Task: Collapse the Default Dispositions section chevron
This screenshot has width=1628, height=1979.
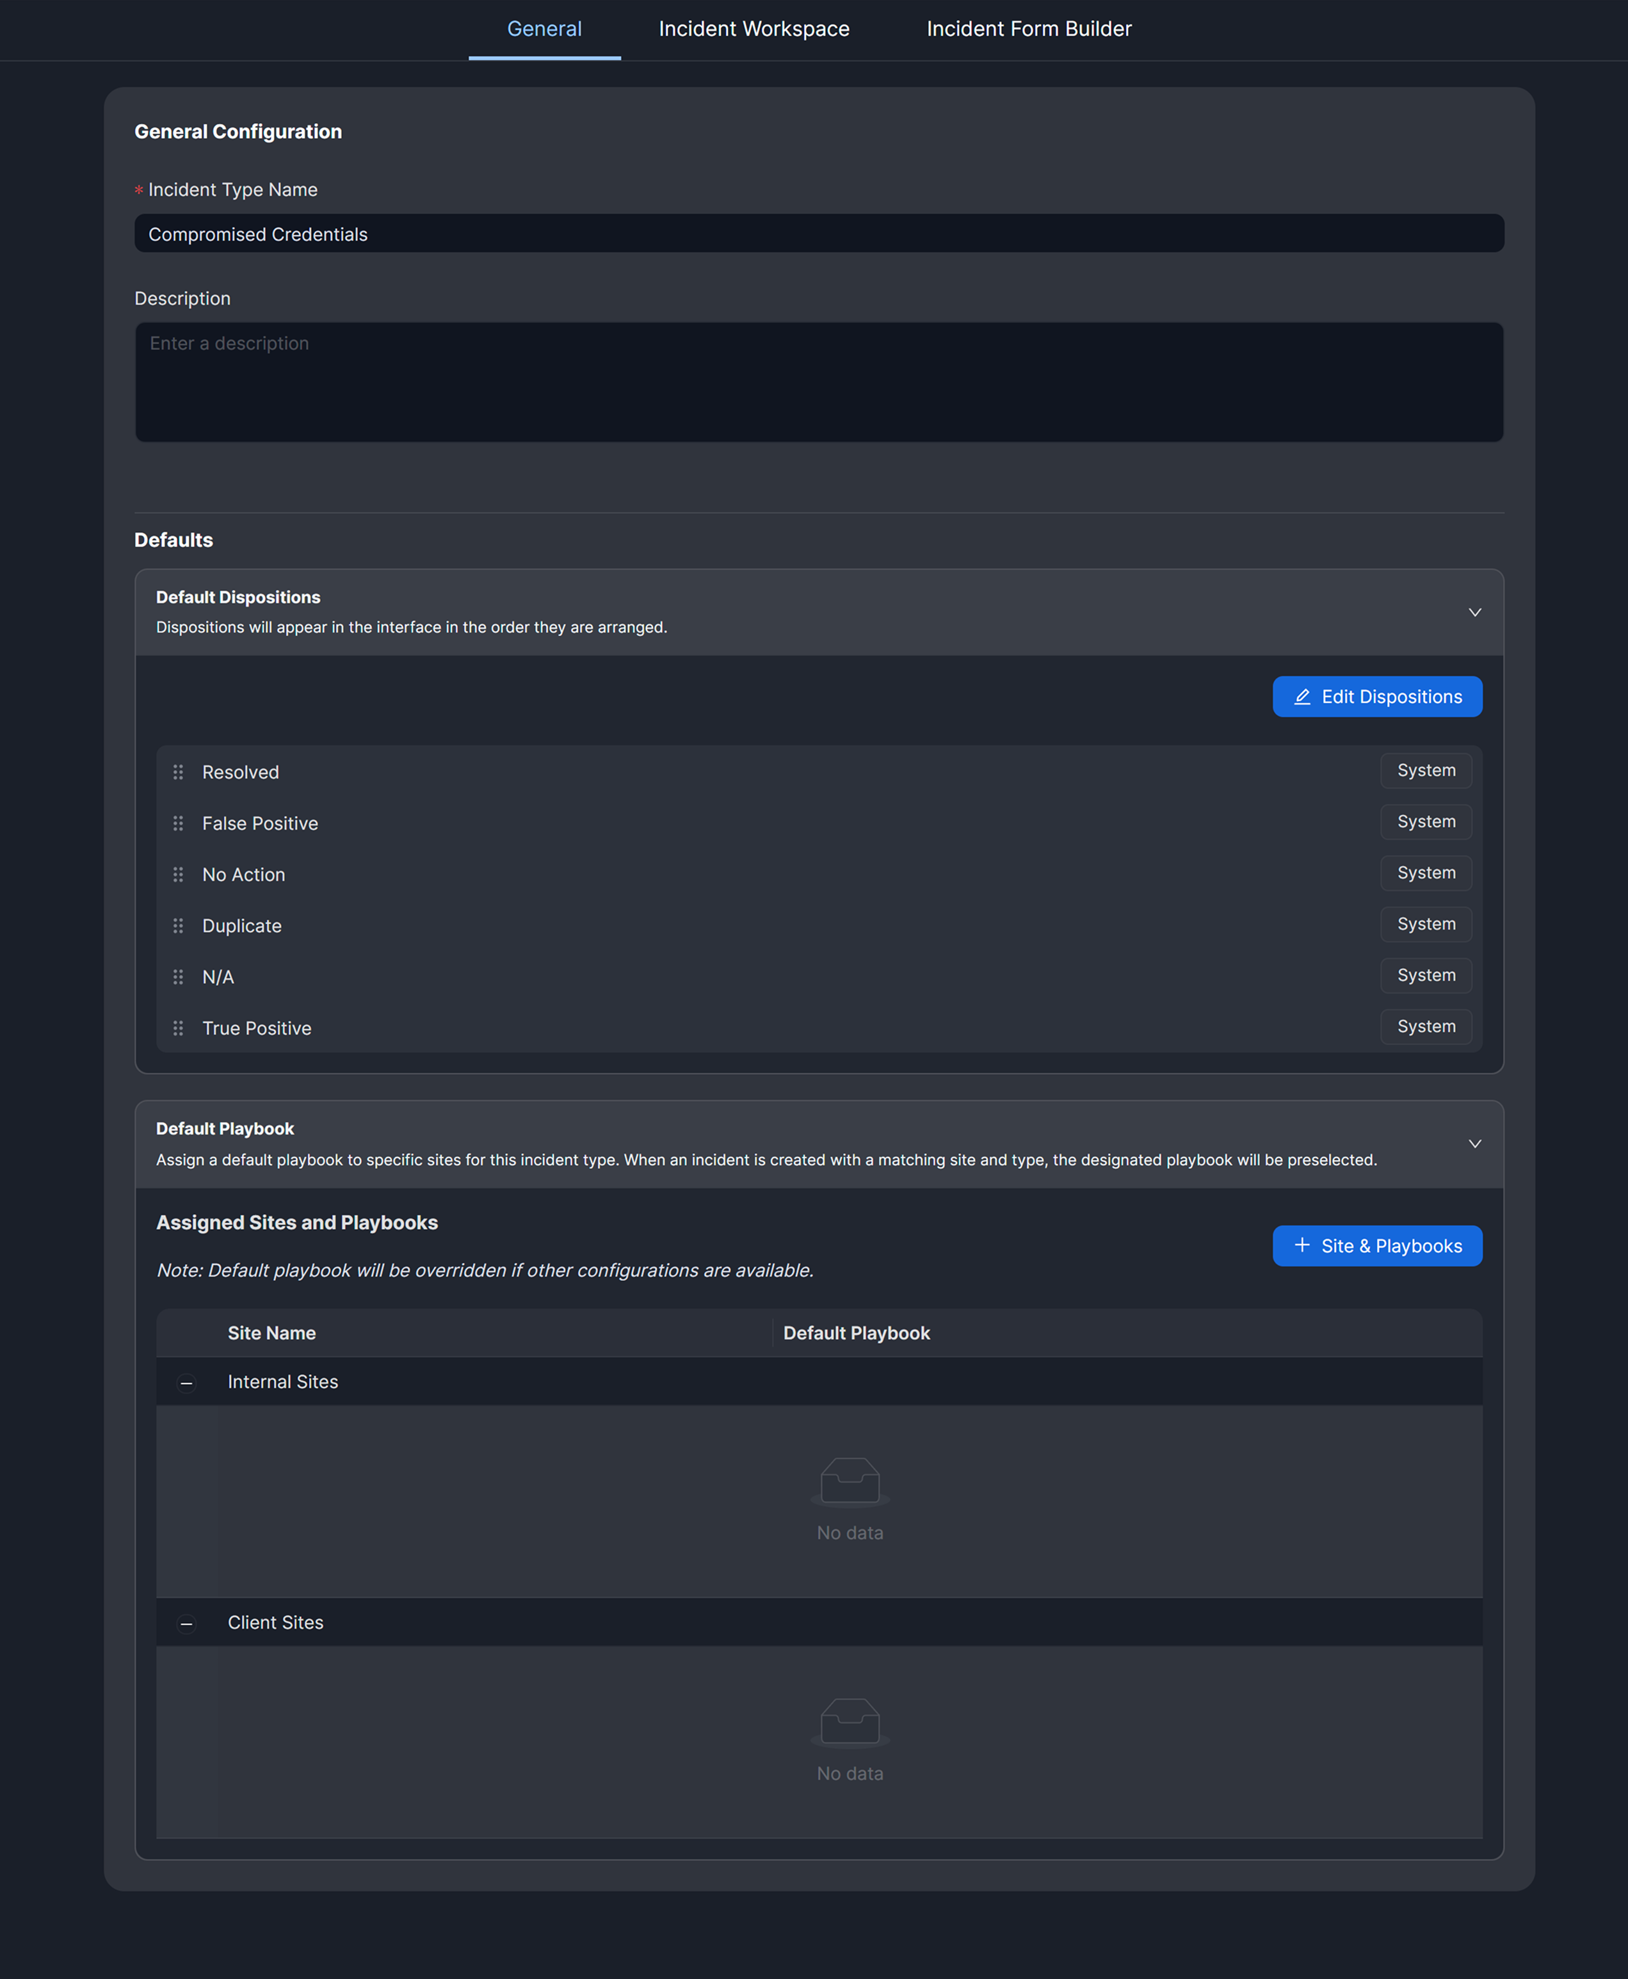Action: [x=1474, y=613]
